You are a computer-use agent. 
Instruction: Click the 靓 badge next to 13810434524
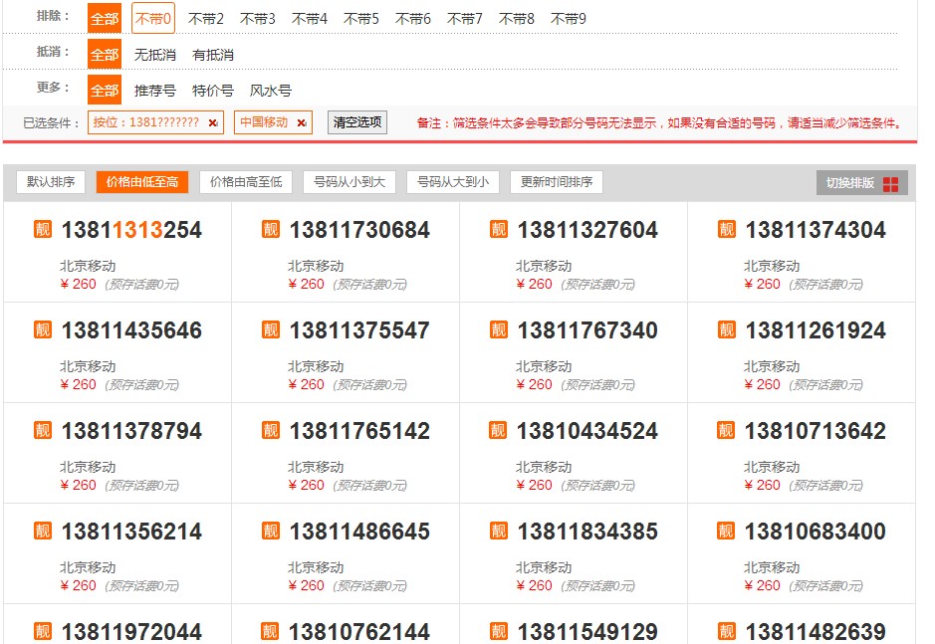click(498, 430)
